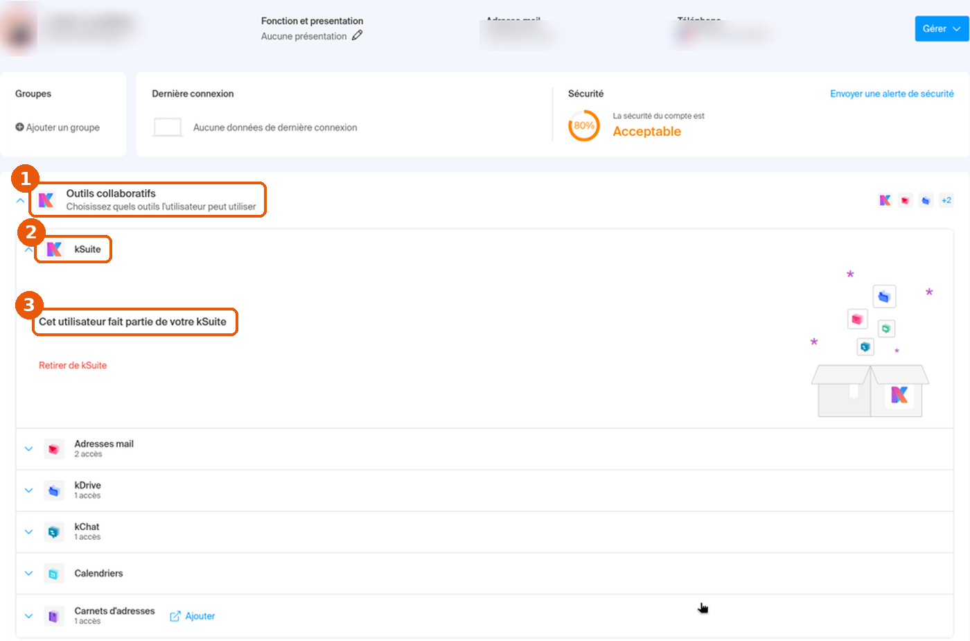This screenshot has width=970, height=641.
Task: Click the mail badge in top-right summary
Action: click(x=905, y=200)
